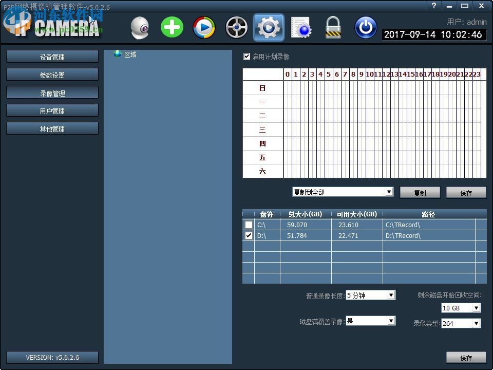Open the film reel recording icon
The width and height of the screenshot is (493, 370).
click(236, 28)
